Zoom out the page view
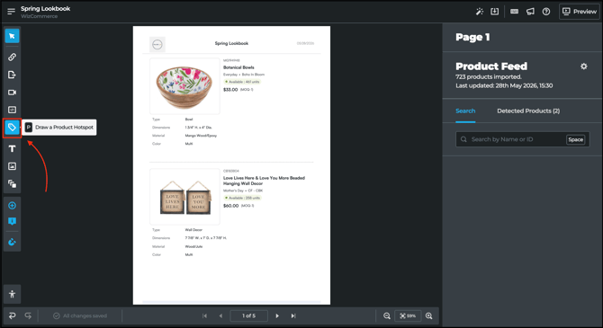Image resolution: width=603 pixels, height=328 pixels. tap(387, 315)
